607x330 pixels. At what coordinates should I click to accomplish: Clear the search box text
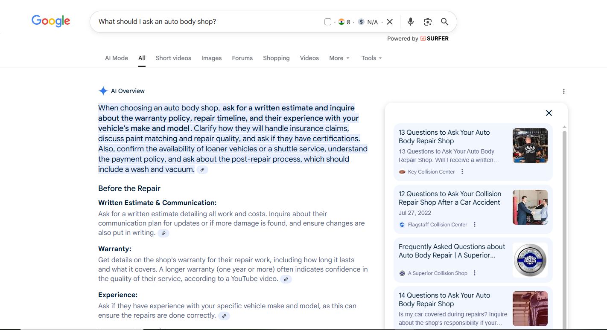(389, 22)
